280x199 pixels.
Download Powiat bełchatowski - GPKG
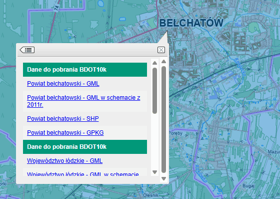coord(65,133)
